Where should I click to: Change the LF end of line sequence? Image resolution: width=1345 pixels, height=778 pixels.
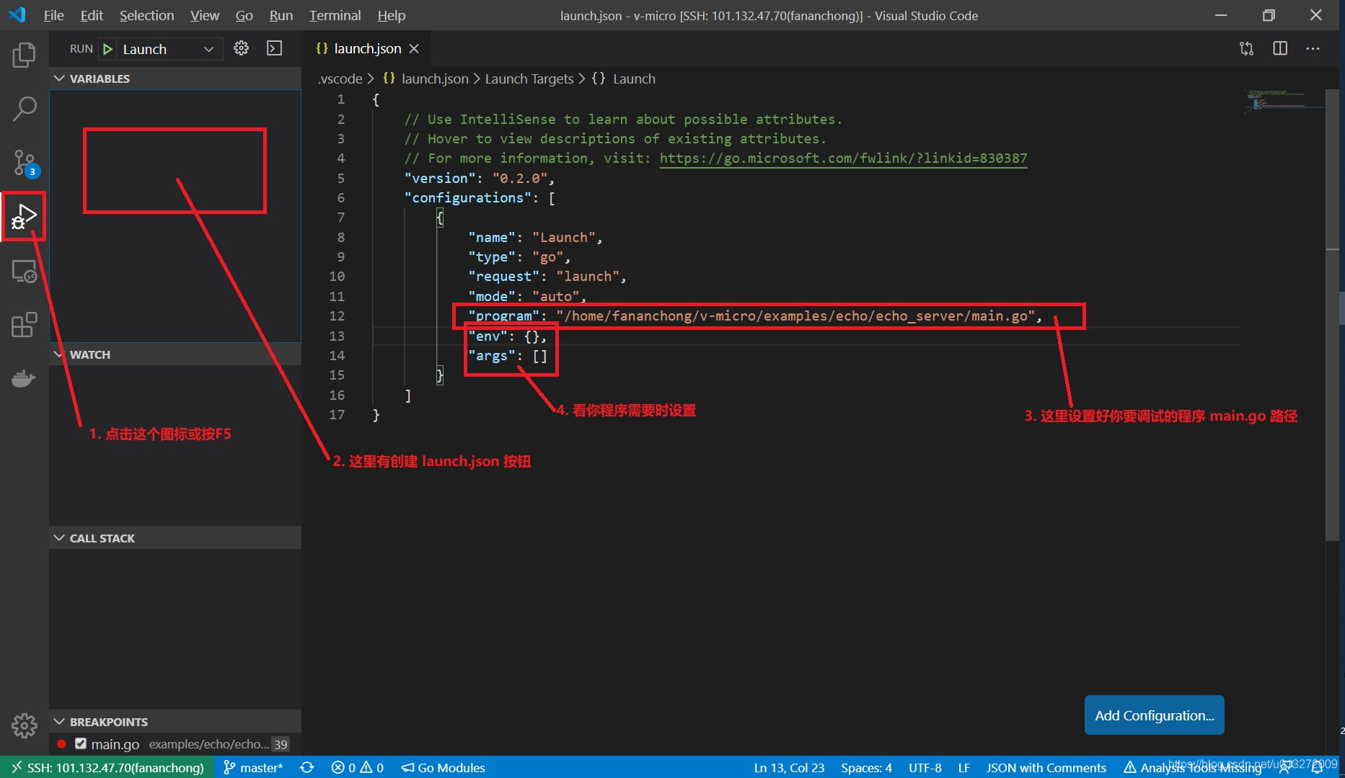click(x=964, y=767)
